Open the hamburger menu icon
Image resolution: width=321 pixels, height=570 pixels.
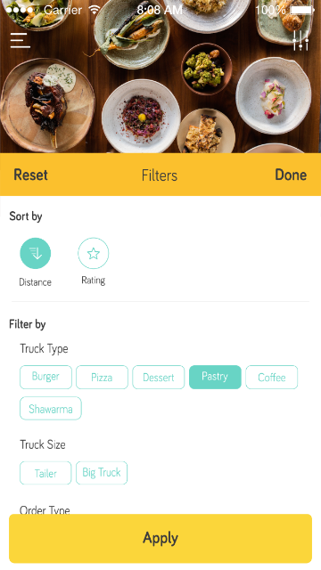pos(20,40)
